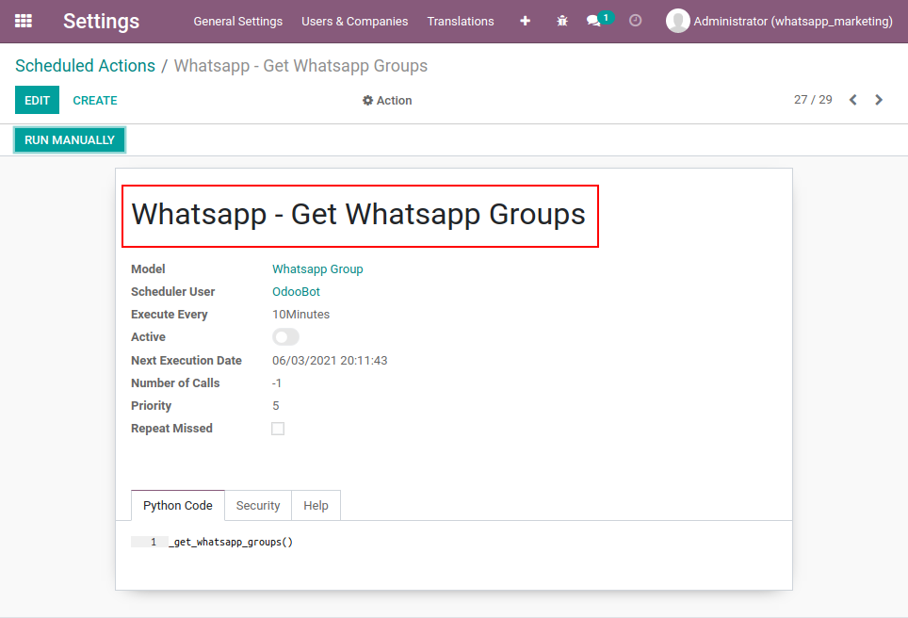908x618 pixels.
Task: Toggle the Active switch
Action: coord(285,336)
